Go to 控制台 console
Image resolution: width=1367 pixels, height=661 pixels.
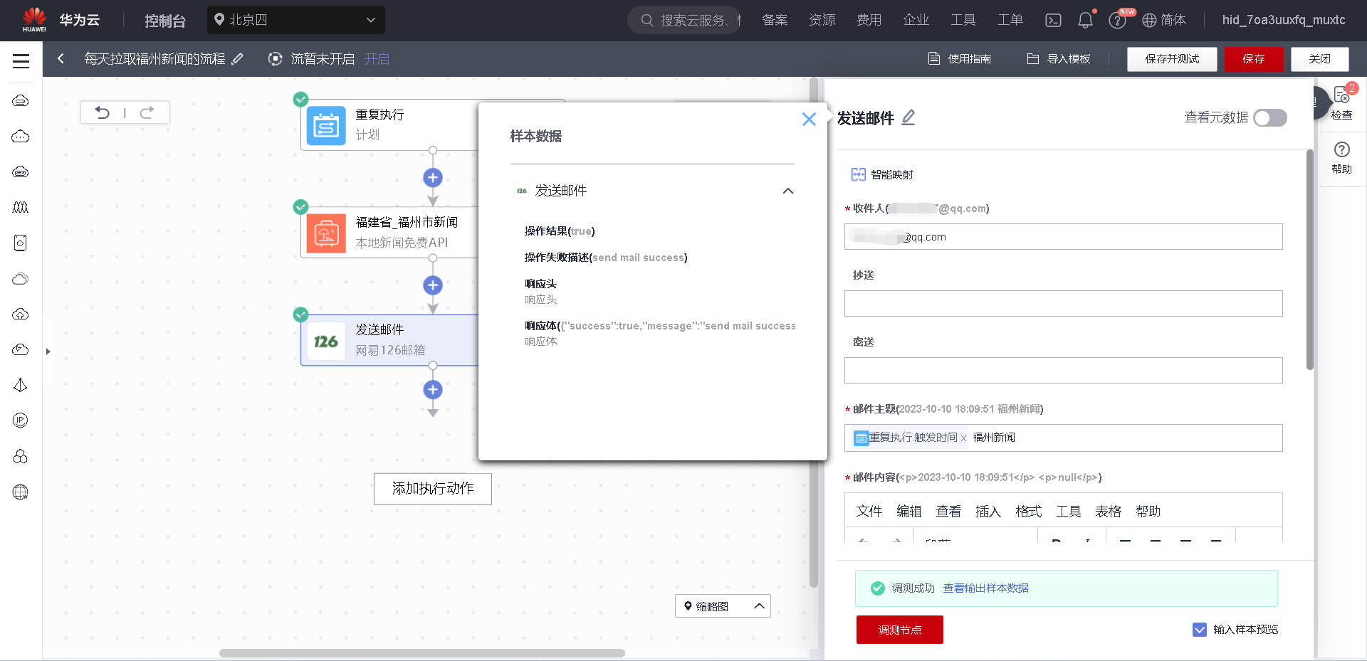coord(164,21)
